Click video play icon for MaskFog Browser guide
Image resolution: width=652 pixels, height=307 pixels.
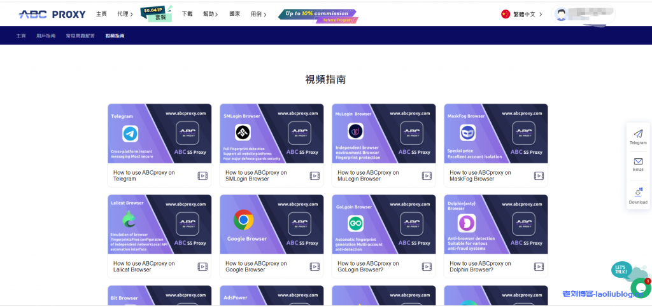point(539,176)
